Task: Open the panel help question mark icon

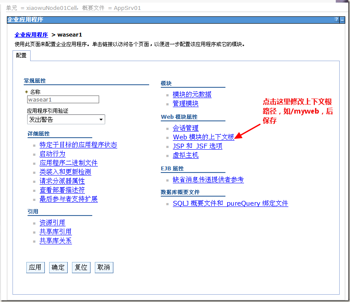Action: pyautogui.click(x=336, y=19)
